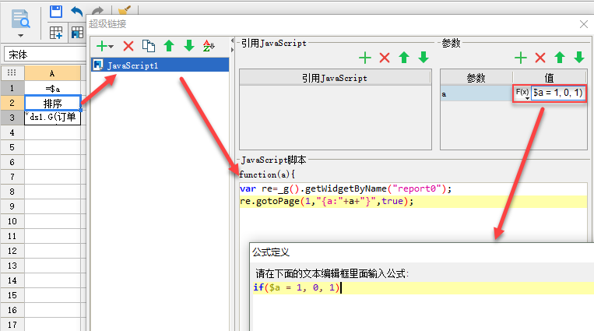Click the 宋体 font name box
Viewport: 594px width, 331px height.
coord(45,55)
